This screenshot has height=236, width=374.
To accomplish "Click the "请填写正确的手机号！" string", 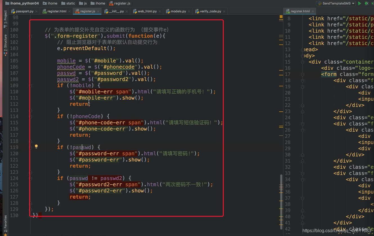I will click(182, 92).
